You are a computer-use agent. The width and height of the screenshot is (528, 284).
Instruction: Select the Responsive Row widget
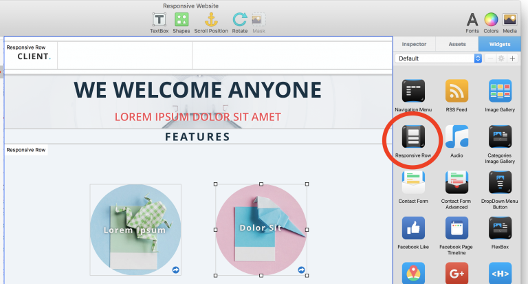413,136
